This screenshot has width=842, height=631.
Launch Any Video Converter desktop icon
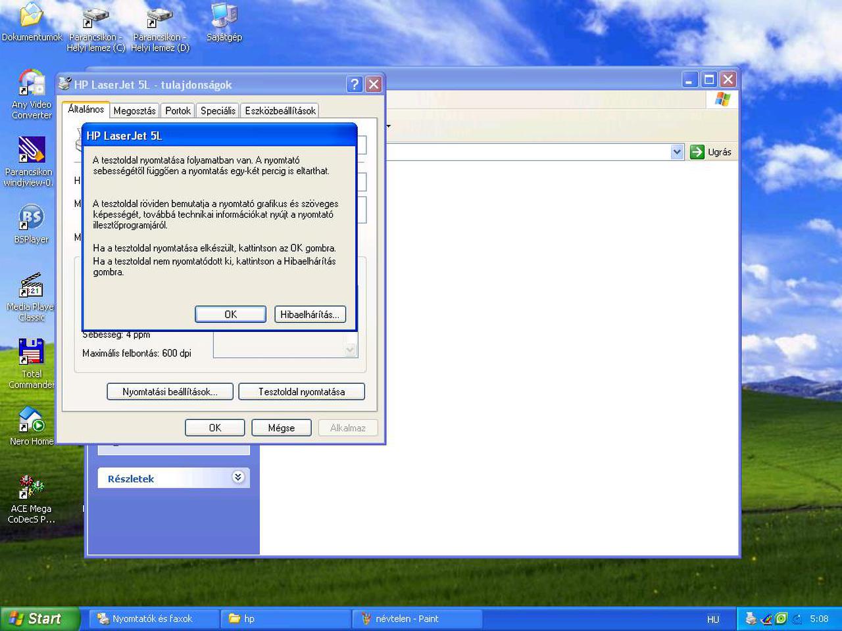click(x=31, y=83)
